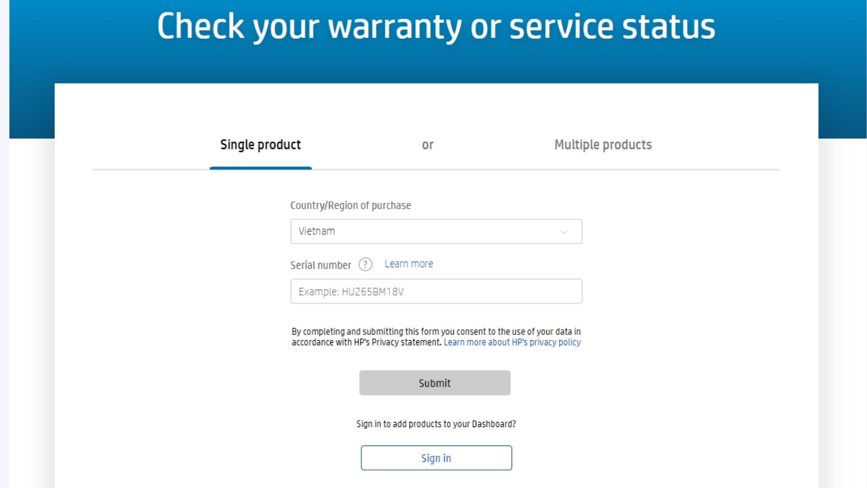Click the "Check your warranty or service status" heading
The image size is (867, 488).
pyautogui.click(x=436, y=26)
